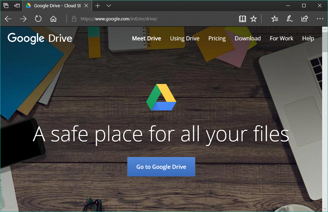Click the address bar URL

[119, 19]
